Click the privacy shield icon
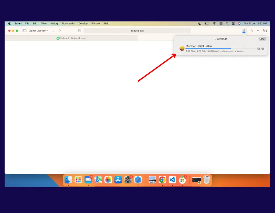The image size is (275, 213). click(79, 31)
